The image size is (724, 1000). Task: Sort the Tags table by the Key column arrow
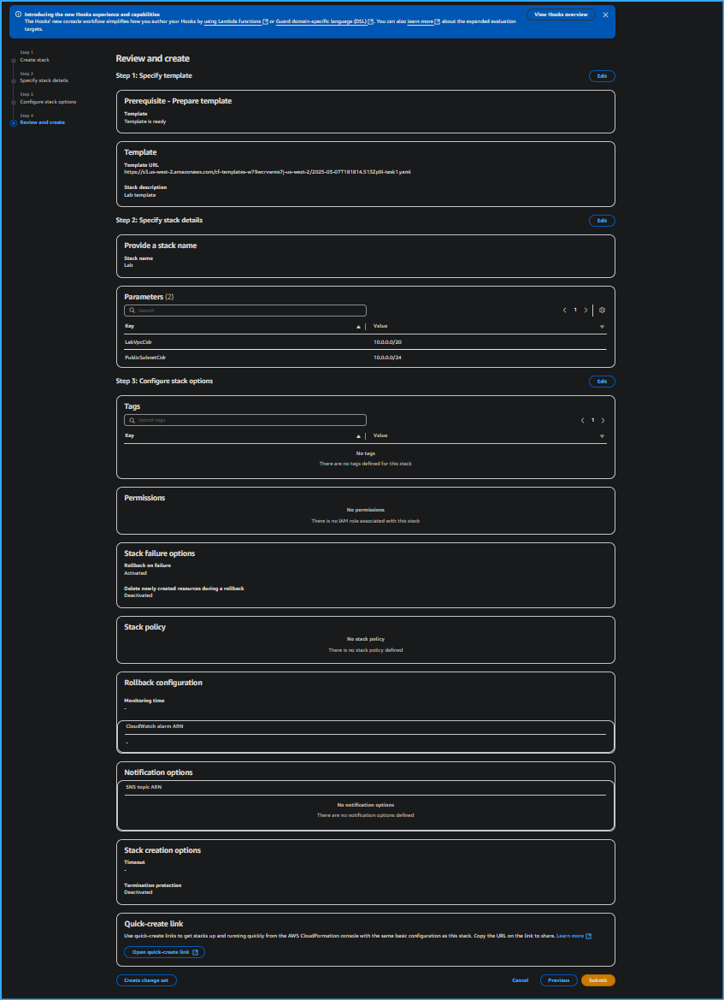tap(358, 435)
